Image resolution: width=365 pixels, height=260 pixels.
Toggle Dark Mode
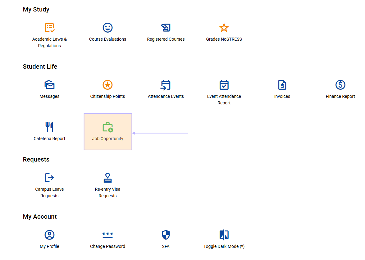224,235
